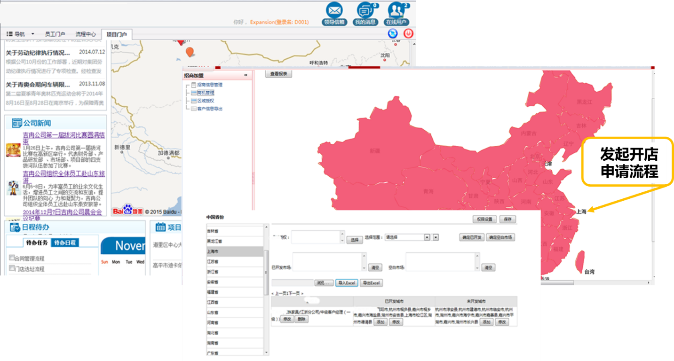Click the icon next to 区域授权

coord(194,101)
